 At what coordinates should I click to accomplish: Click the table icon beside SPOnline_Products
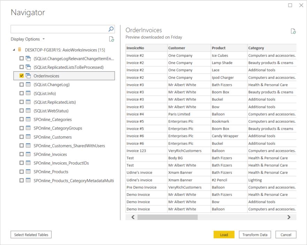(x=28, y=172)
